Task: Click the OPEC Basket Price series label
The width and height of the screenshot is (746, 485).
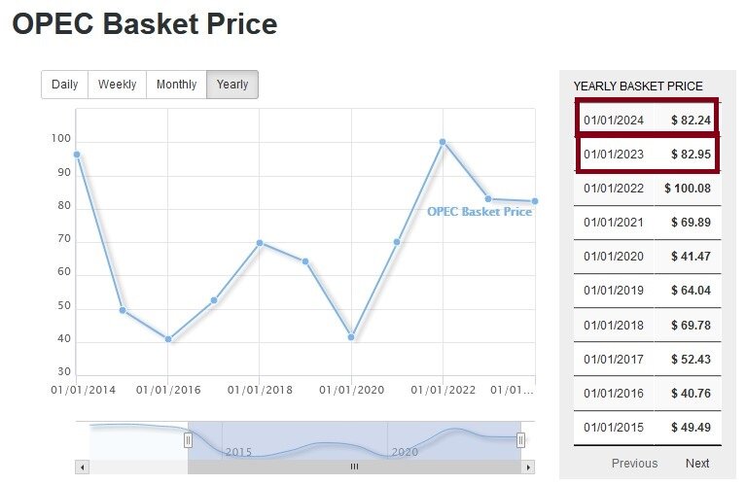Action: 480,211
